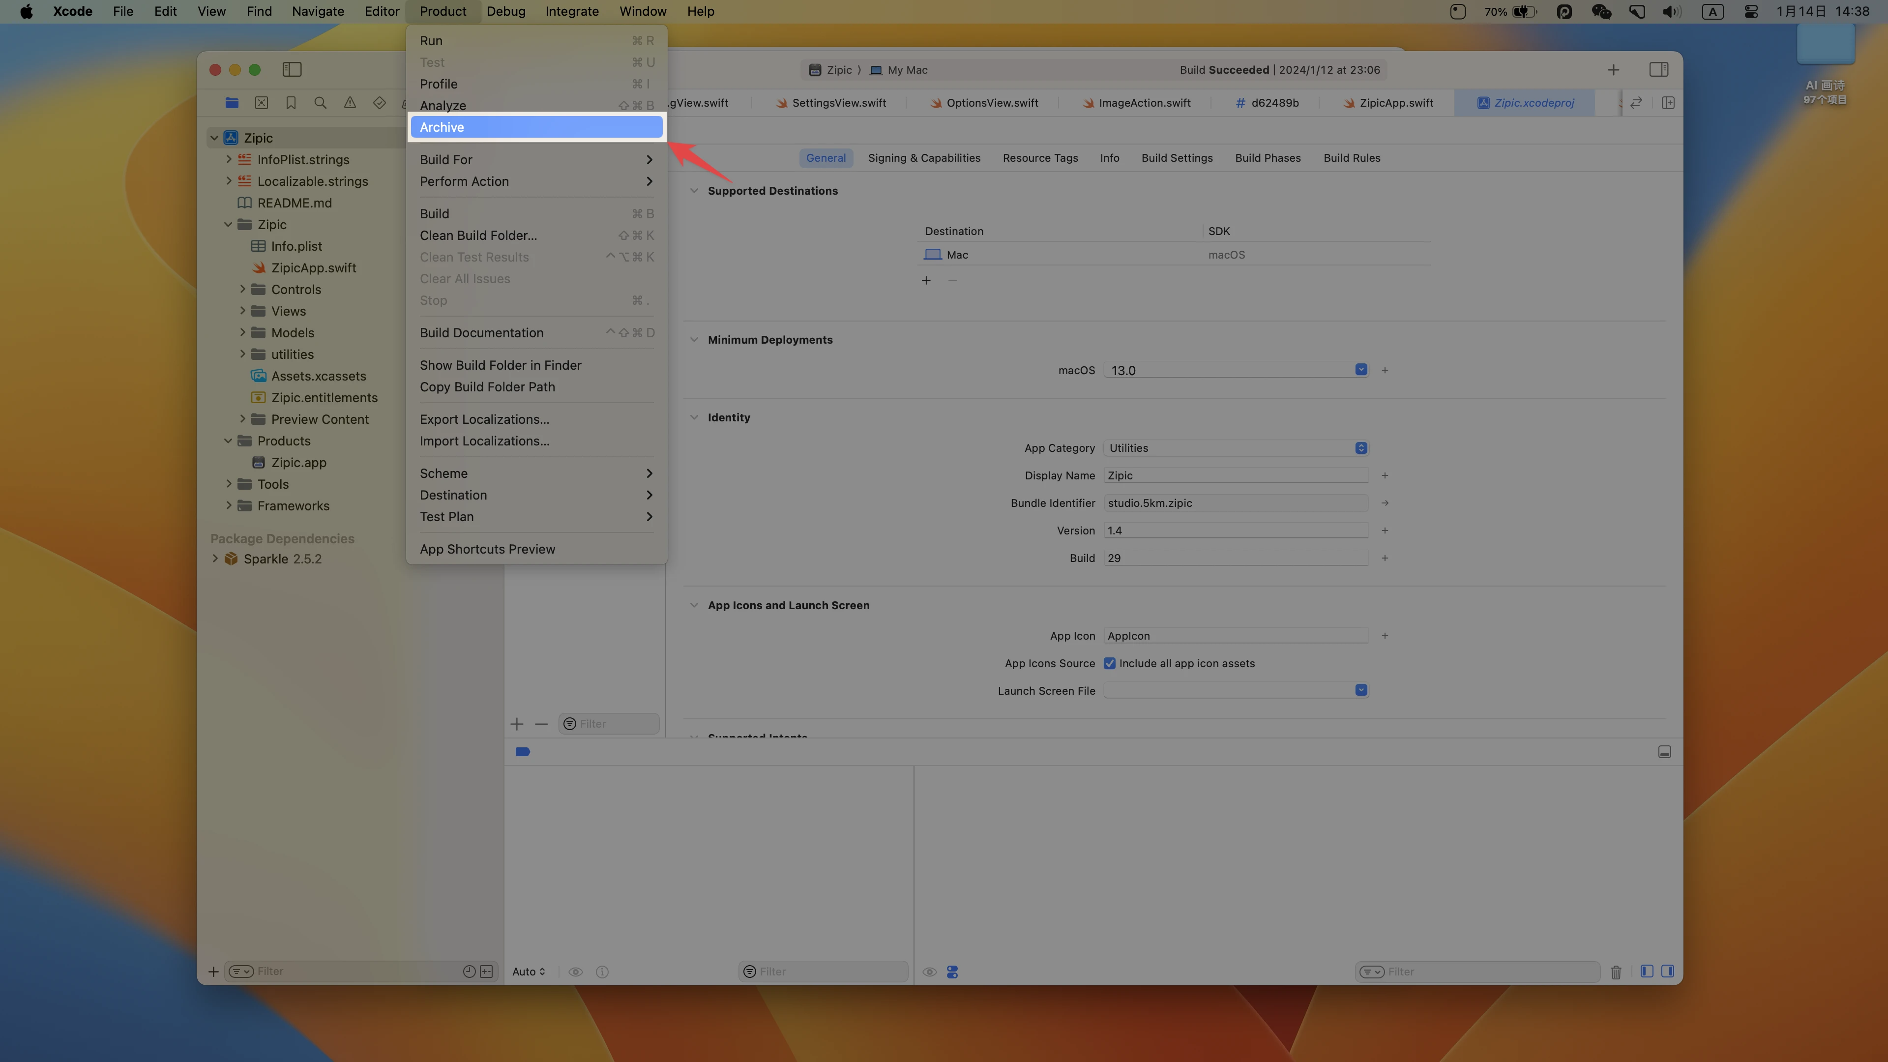Screen dimensions: 1888x1062
Task: Collapse Supported Destinations section
Action: tap(693, 191)
